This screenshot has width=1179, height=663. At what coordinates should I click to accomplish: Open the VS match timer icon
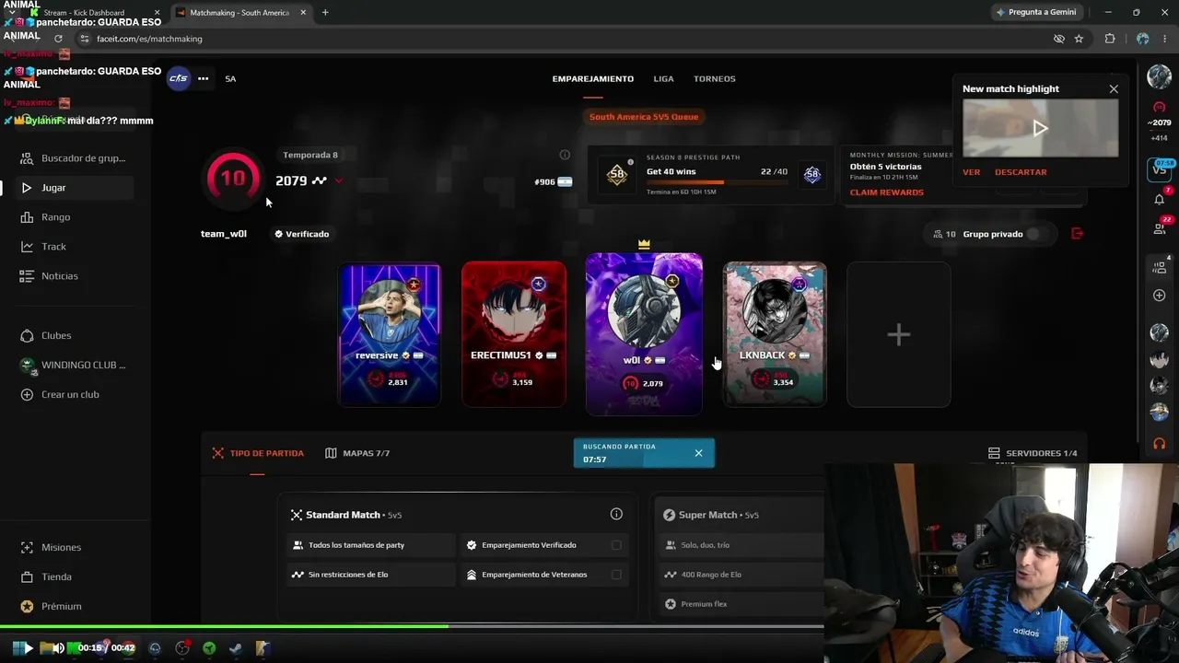click(x=1159, y=169)
